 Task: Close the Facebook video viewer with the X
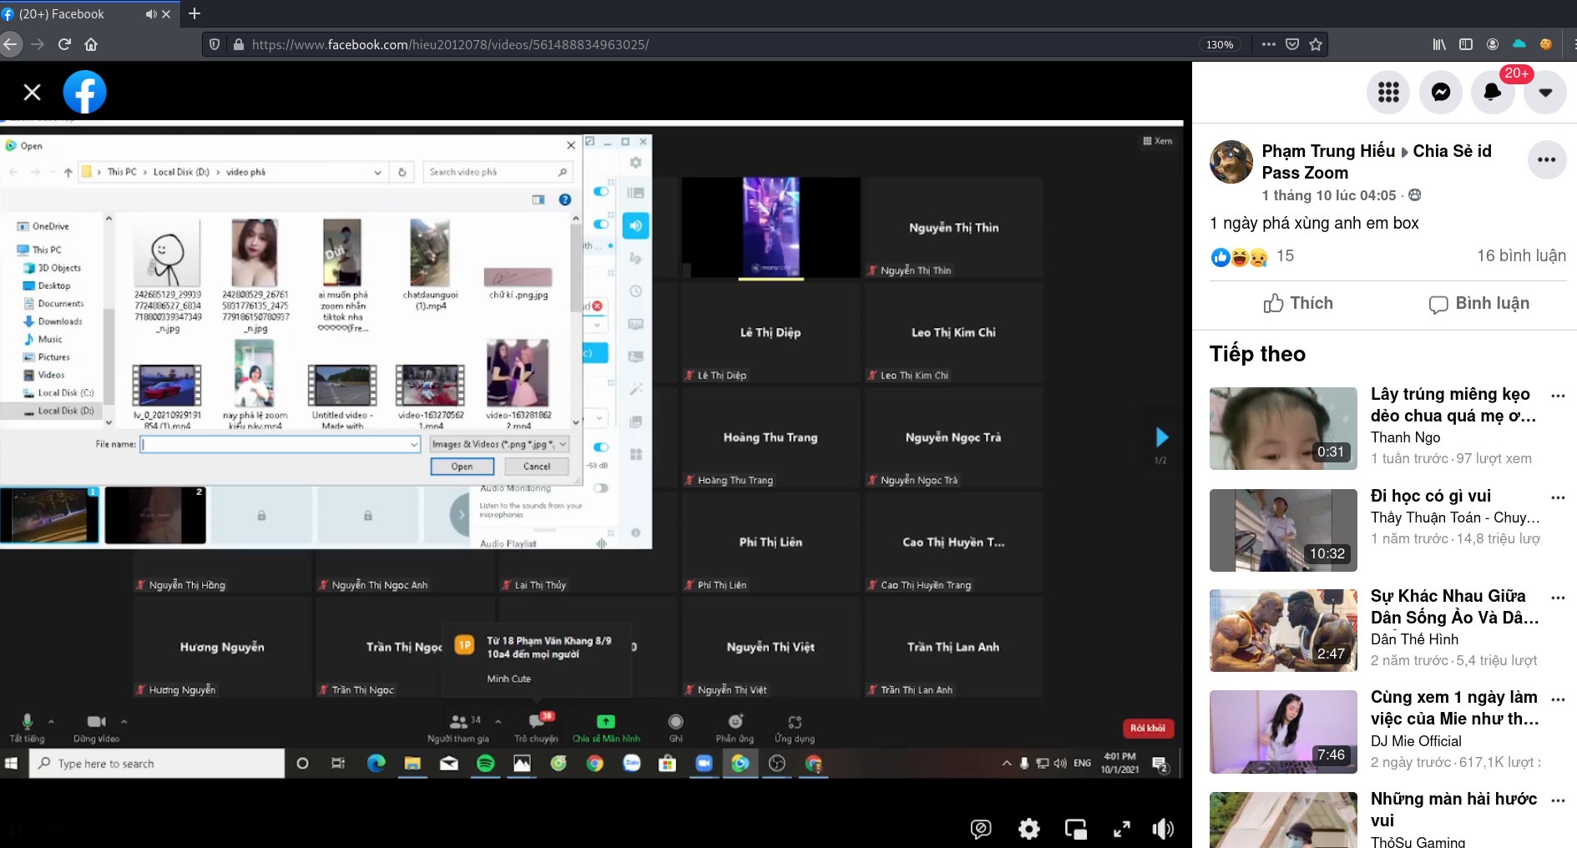click(32, 92)
